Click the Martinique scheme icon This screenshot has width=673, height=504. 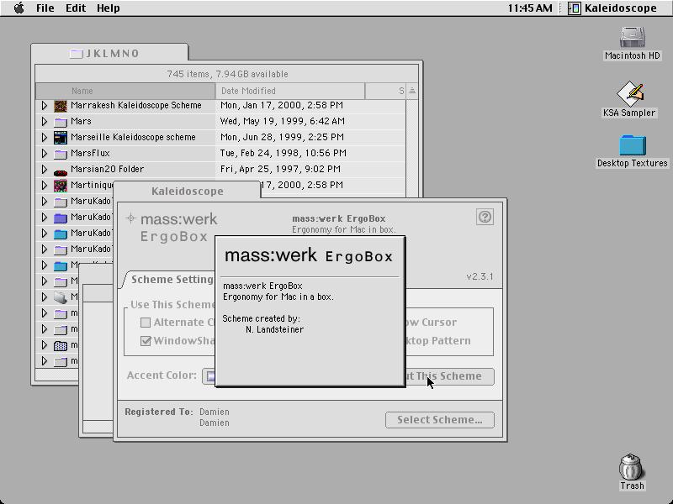61,186
